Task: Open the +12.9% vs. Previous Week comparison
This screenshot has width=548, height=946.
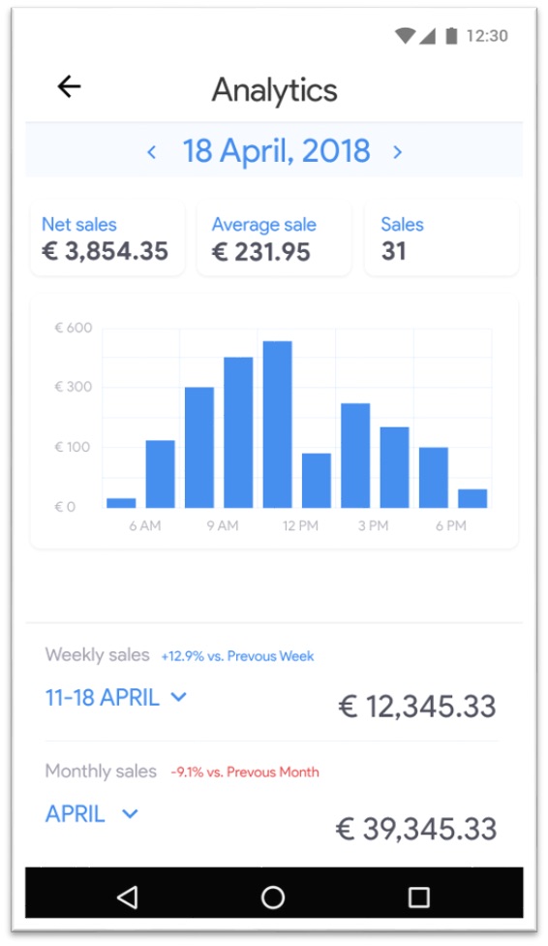Action: pos(237,656)
